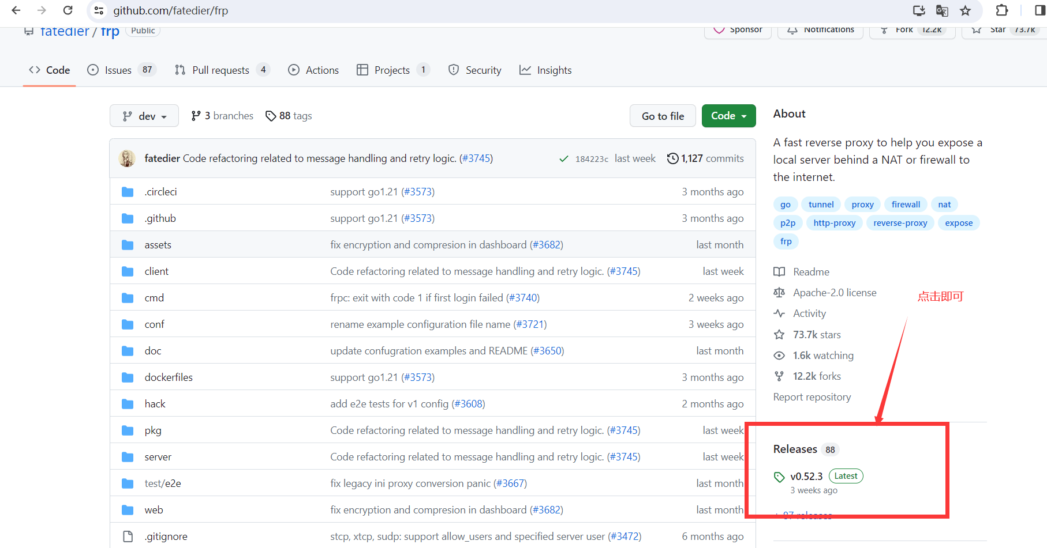Open the Projects tab
The image size is (1047, 548).
point(393,70)
